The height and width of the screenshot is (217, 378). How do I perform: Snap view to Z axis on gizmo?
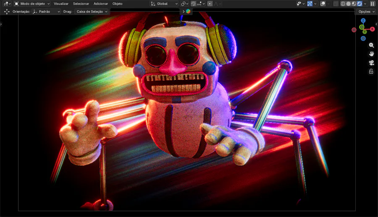[363, 21]
